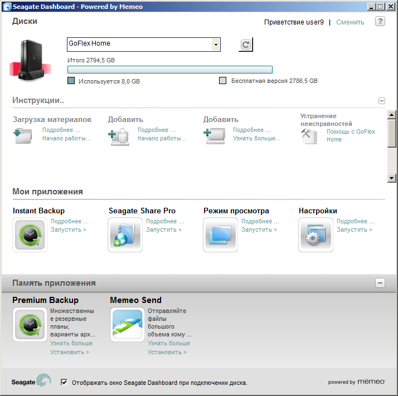Maximize the Seagate Dashboard window

[x=381, y=7]
